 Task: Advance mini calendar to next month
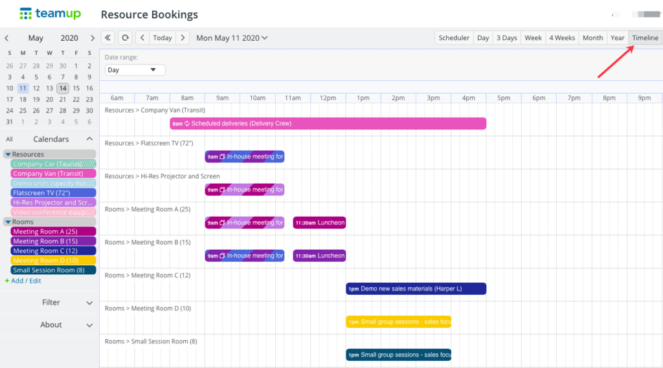92,38
